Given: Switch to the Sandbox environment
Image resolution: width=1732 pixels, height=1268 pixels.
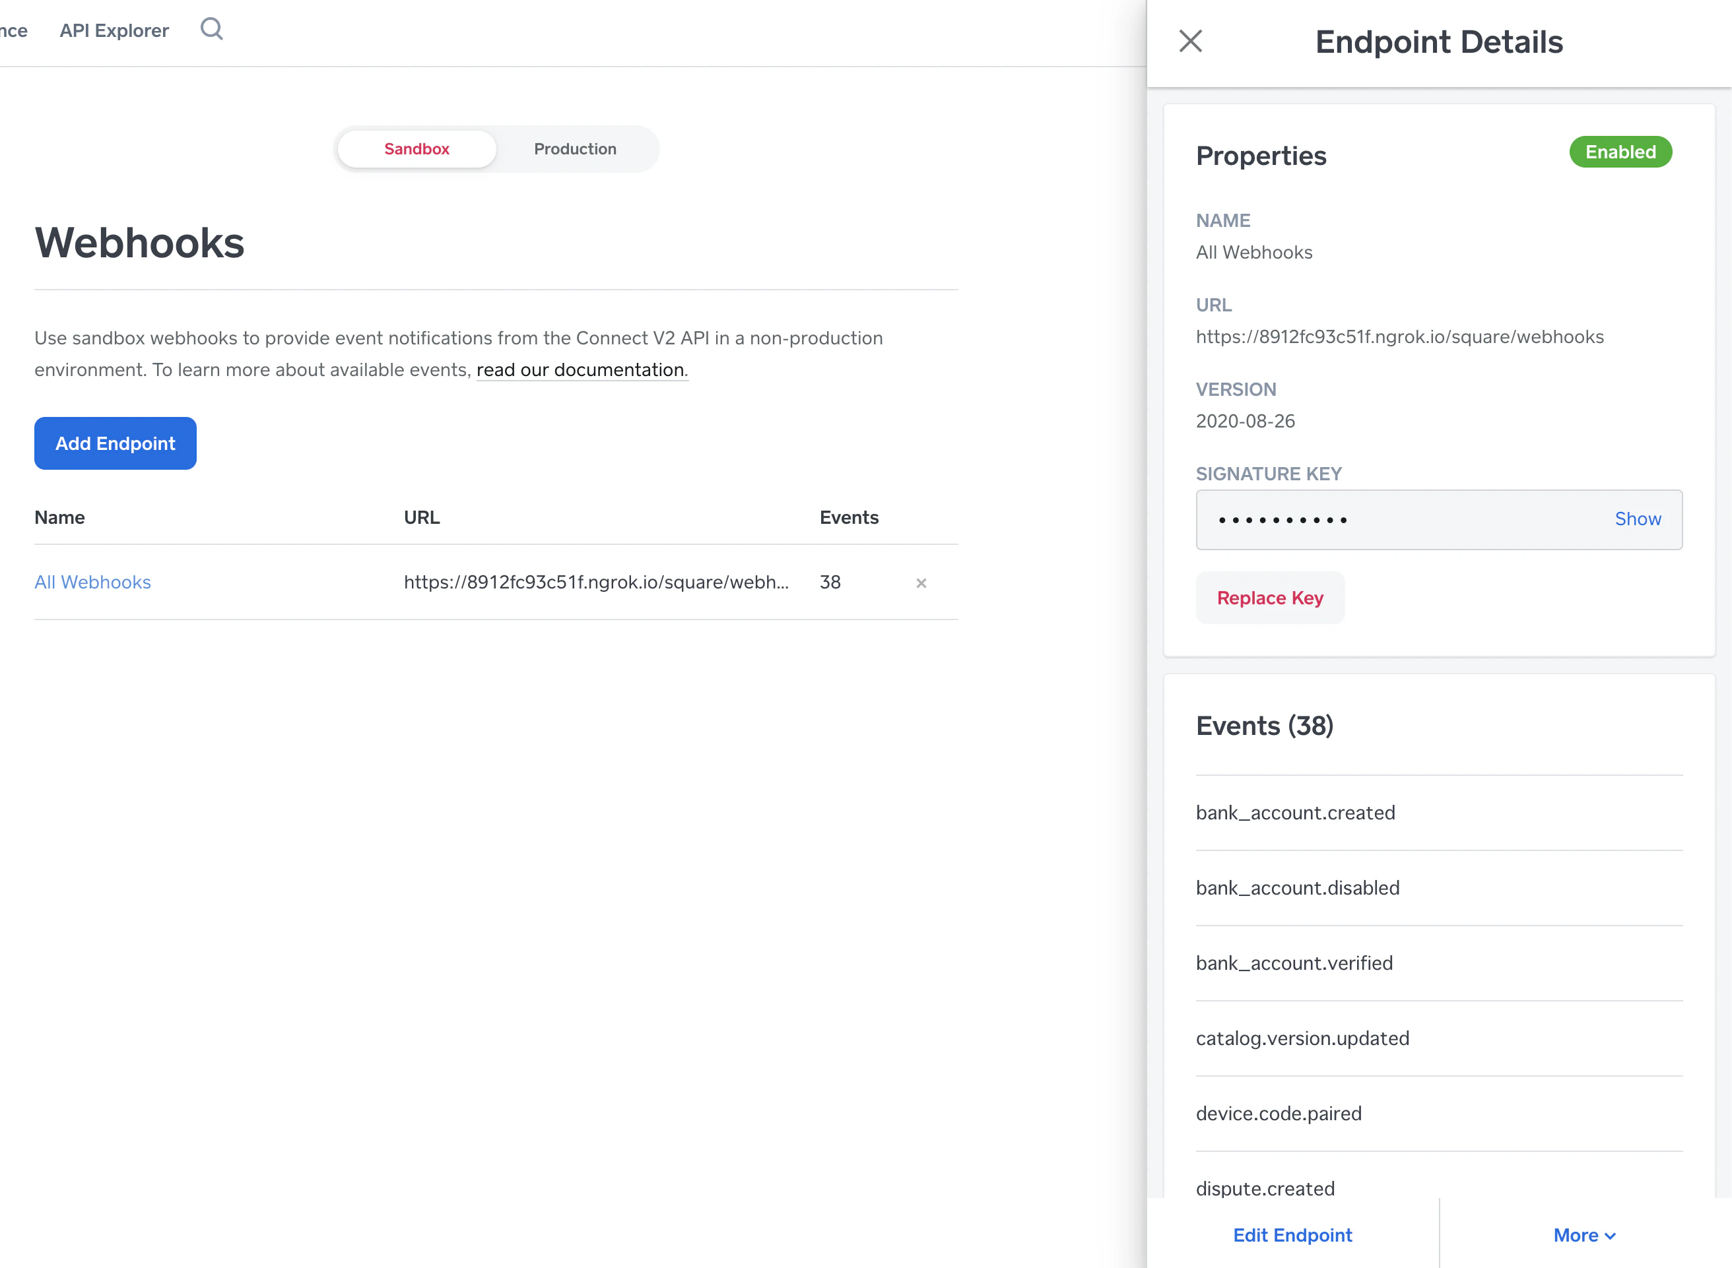Looking at the screenshot, I should [x=417, y=149].
